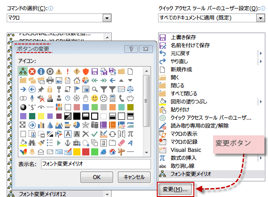The height and width of the screenshot is (197, 268).
Task: Select 新規作成 list entry
Action: coord(212,69)
